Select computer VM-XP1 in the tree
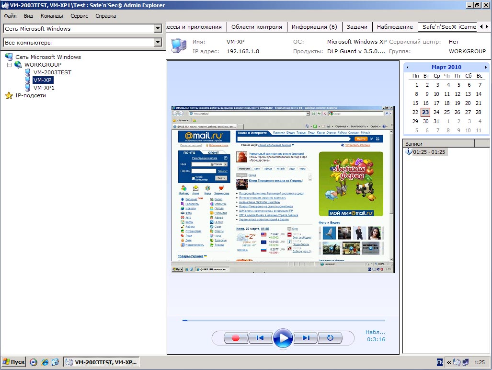 click(44, 88)
